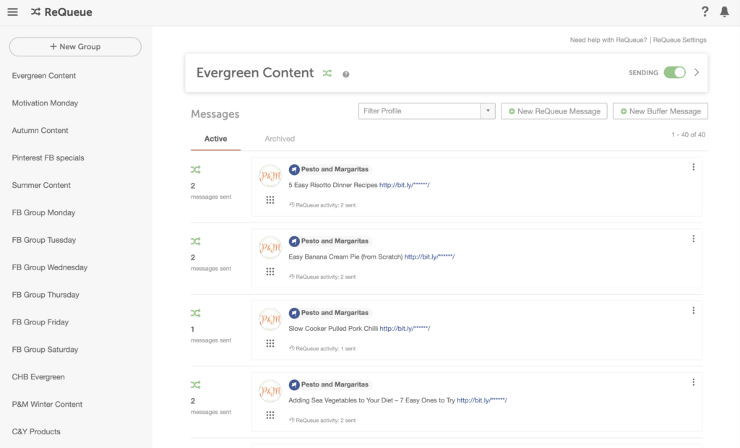Open the notifications bell icon
The width and height of the screenshot is (740, 448).
click(724, 12)
